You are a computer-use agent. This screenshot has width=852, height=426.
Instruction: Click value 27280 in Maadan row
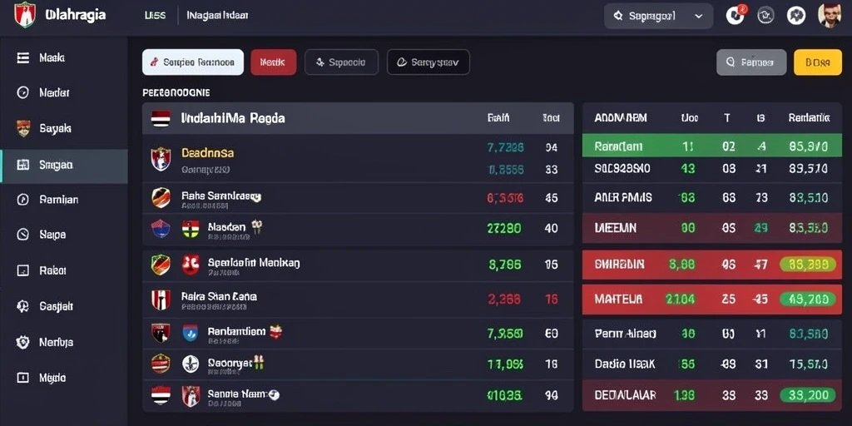[x=504, y=228]
